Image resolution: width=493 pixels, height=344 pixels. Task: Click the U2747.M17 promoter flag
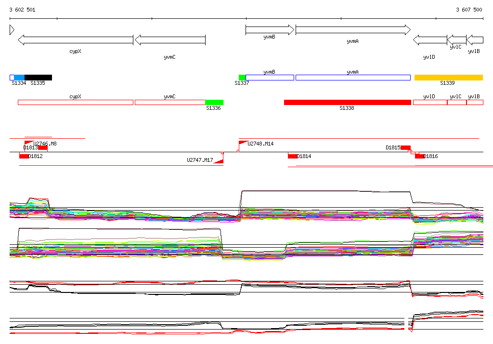click(x=219, y=161)
